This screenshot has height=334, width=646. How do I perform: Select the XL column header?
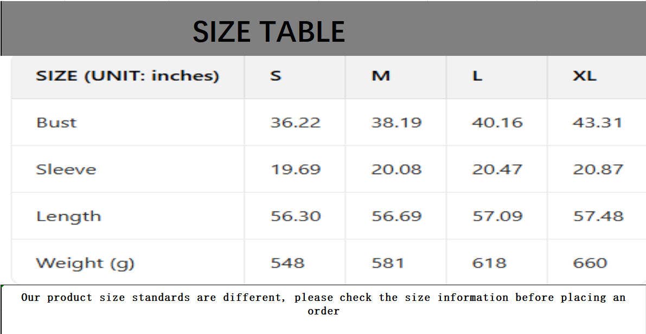[x=584, y=76]
